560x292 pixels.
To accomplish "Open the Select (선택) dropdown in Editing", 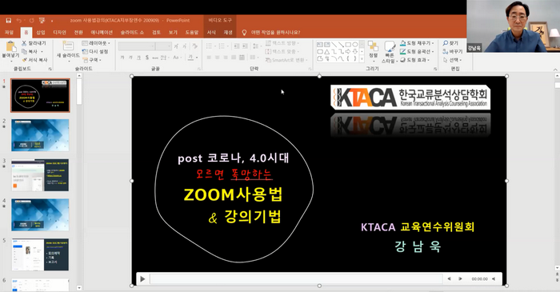I will click(452, 60).
